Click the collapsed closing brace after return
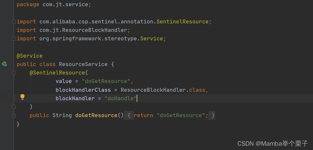 212,116
